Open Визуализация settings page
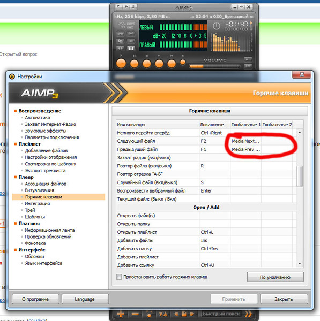Viewport: 320px width, 321px height. 40,190
